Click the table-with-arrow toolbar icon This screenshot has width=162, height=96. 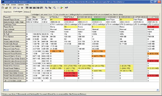[x=41, y=8]
